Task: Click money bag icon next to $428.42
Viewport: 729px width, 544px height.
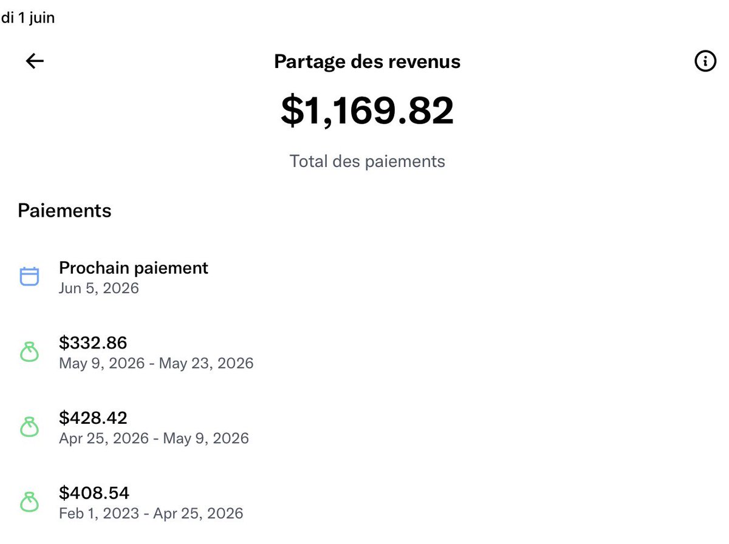Action: pyautogui.click(x=29, y=427)
